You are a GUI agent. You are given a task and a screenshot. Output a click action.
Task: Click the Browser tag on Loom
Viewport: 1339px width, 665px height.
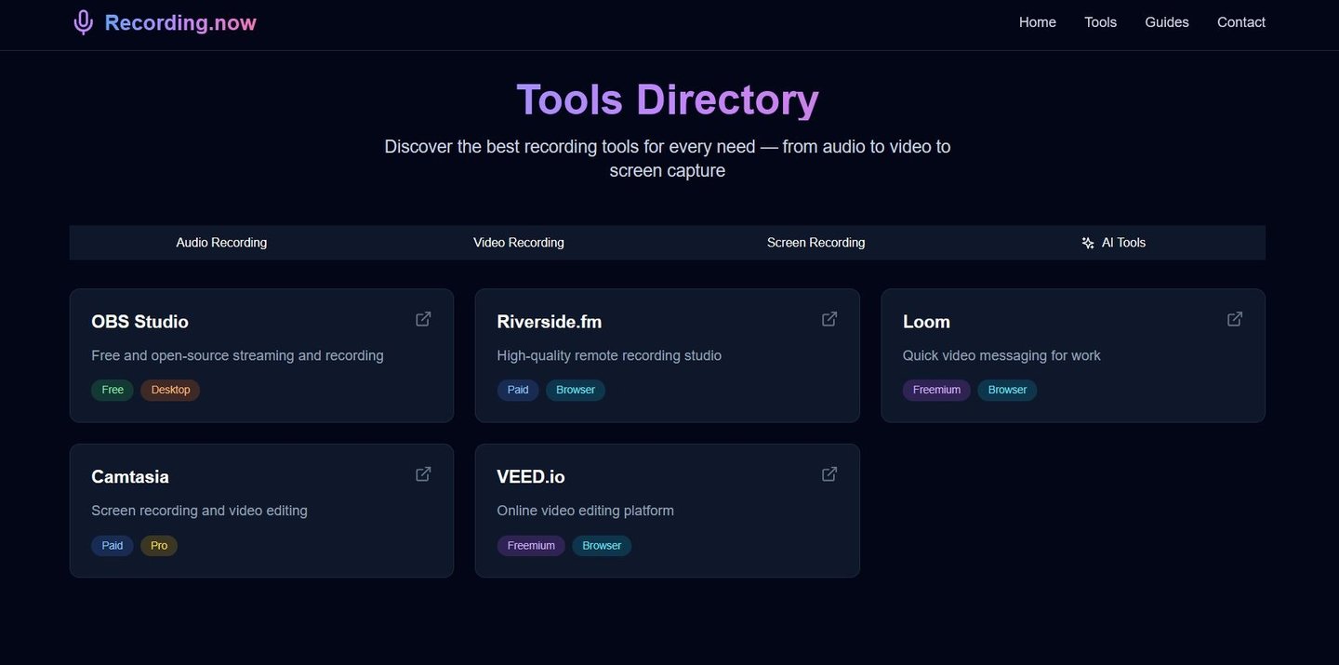[1007, 390]
